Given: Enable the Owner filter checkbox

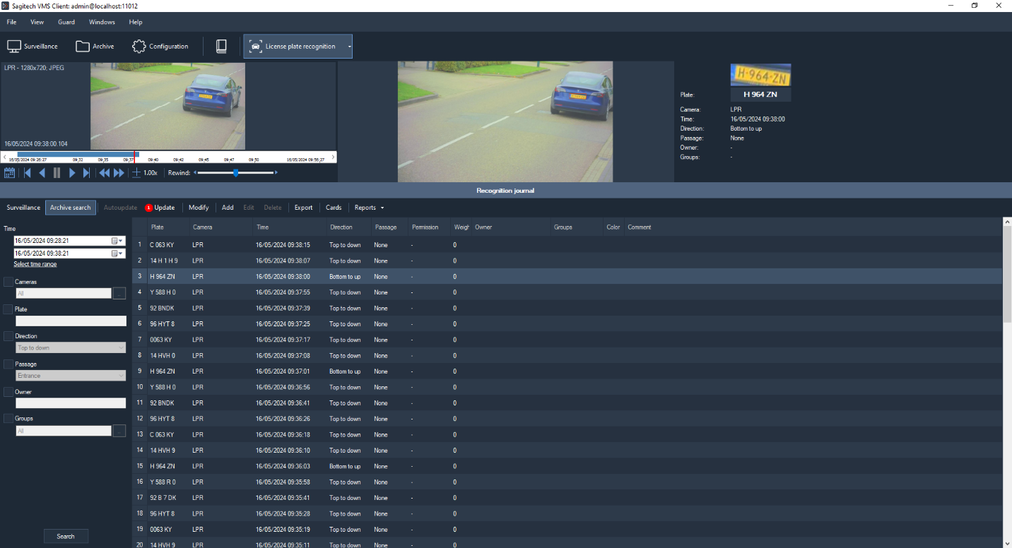Looking at the screenshot, I should click(x=8, y=392).
